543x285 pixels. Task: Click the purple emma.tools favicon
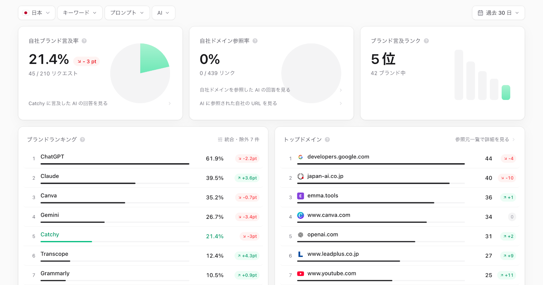pos(301,196)
